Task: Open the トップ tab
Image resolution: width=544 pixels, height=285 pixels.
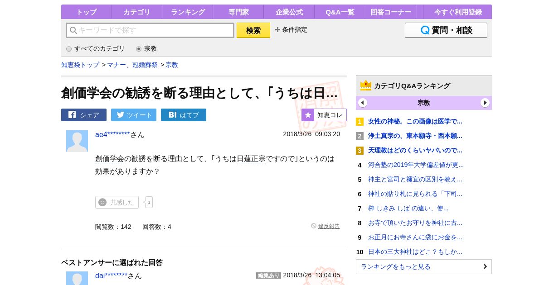Action: (86, 12)
